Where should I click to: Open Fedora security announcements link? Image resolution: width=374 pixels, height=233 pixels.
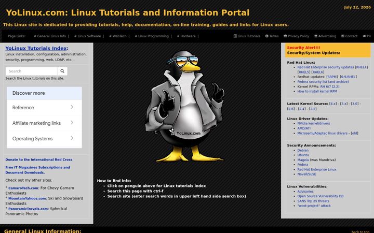303,165
